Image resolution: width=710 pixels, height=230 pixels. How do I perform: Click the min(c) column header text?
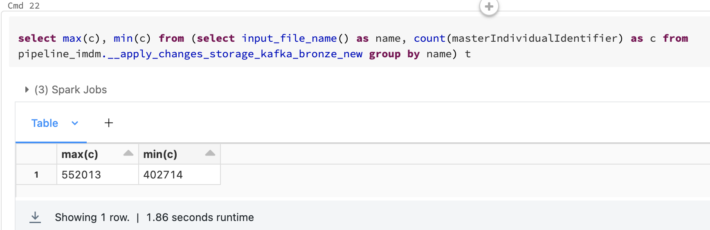pyautogui.click(x=160, y=154)
